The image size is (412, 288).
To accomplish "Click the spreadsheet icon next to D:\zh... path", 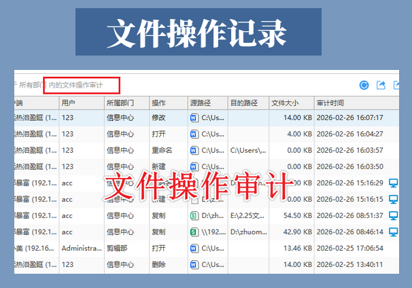I will tap(194, 215).
